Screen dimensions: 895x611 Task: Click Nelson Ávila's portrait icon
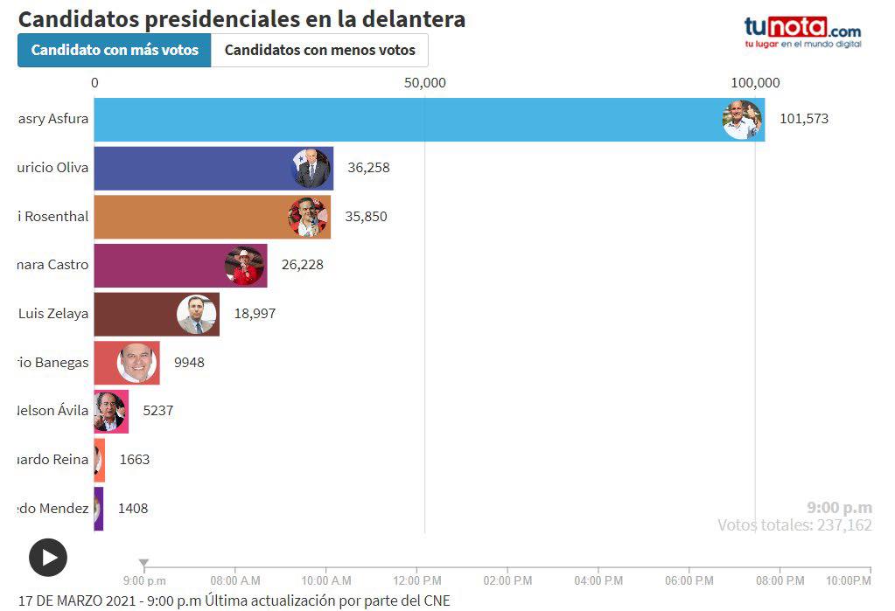pyautogui.click(x=109, y=412)
